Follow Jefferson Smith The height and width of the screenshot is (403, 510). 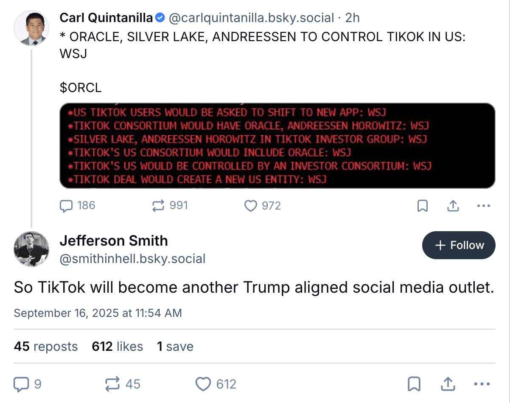click(459, 245)
